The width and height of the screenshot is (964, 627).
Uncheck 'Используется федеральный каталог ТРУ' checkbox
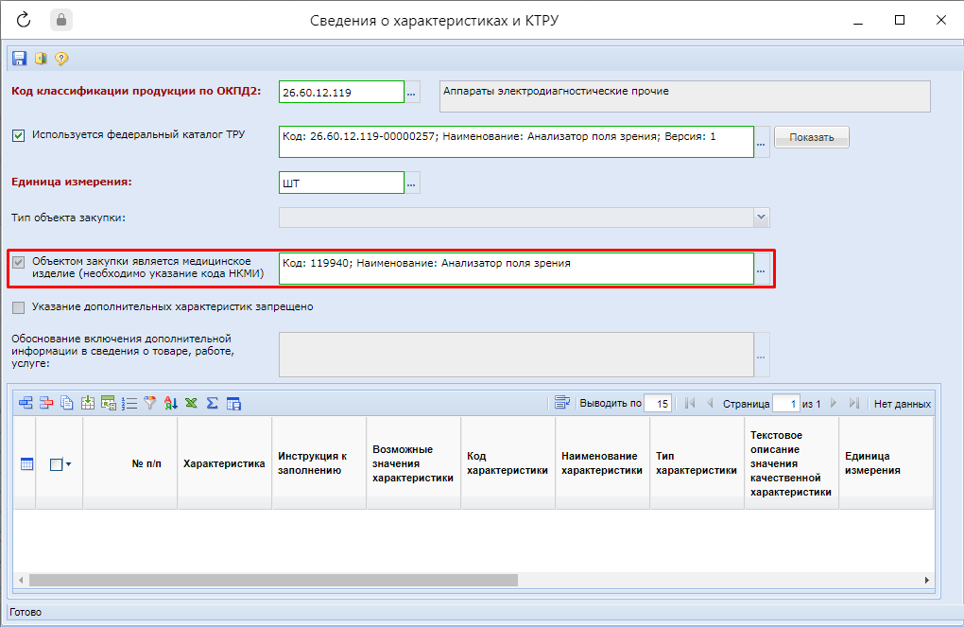pyautogui.click(x=19, y=135)
